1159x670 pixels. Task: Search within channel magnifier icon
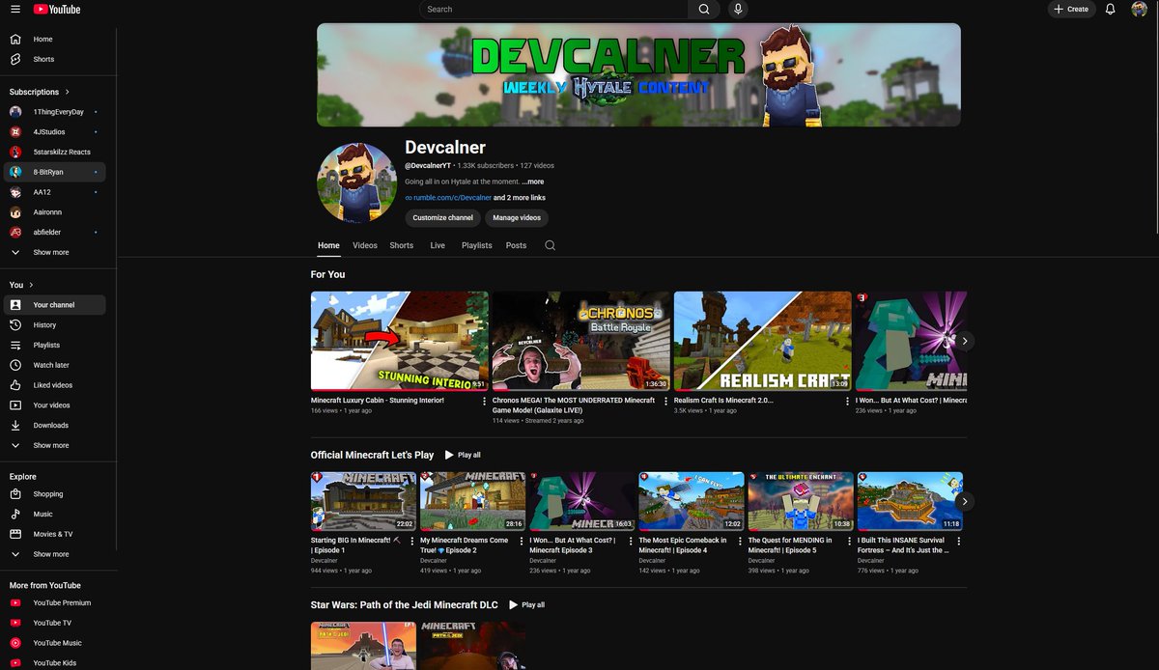(x=550, y=245)
